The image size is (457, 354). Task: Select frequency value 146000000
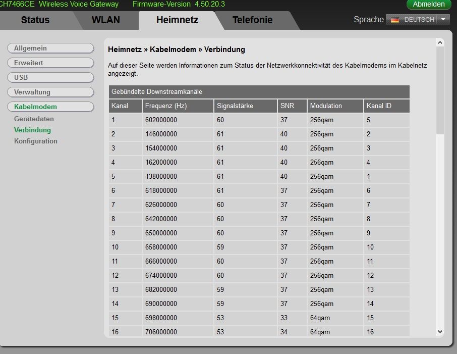(x=161, y=134)
